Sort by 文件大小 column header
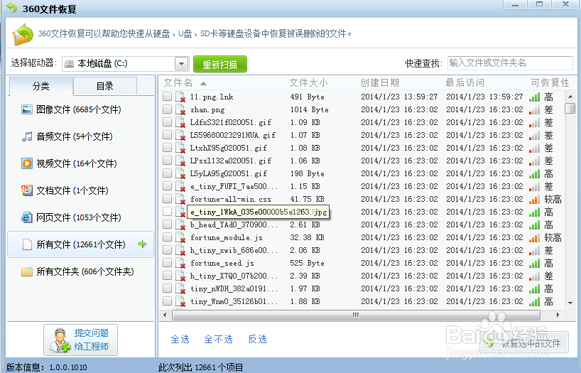 pos(308,82)
